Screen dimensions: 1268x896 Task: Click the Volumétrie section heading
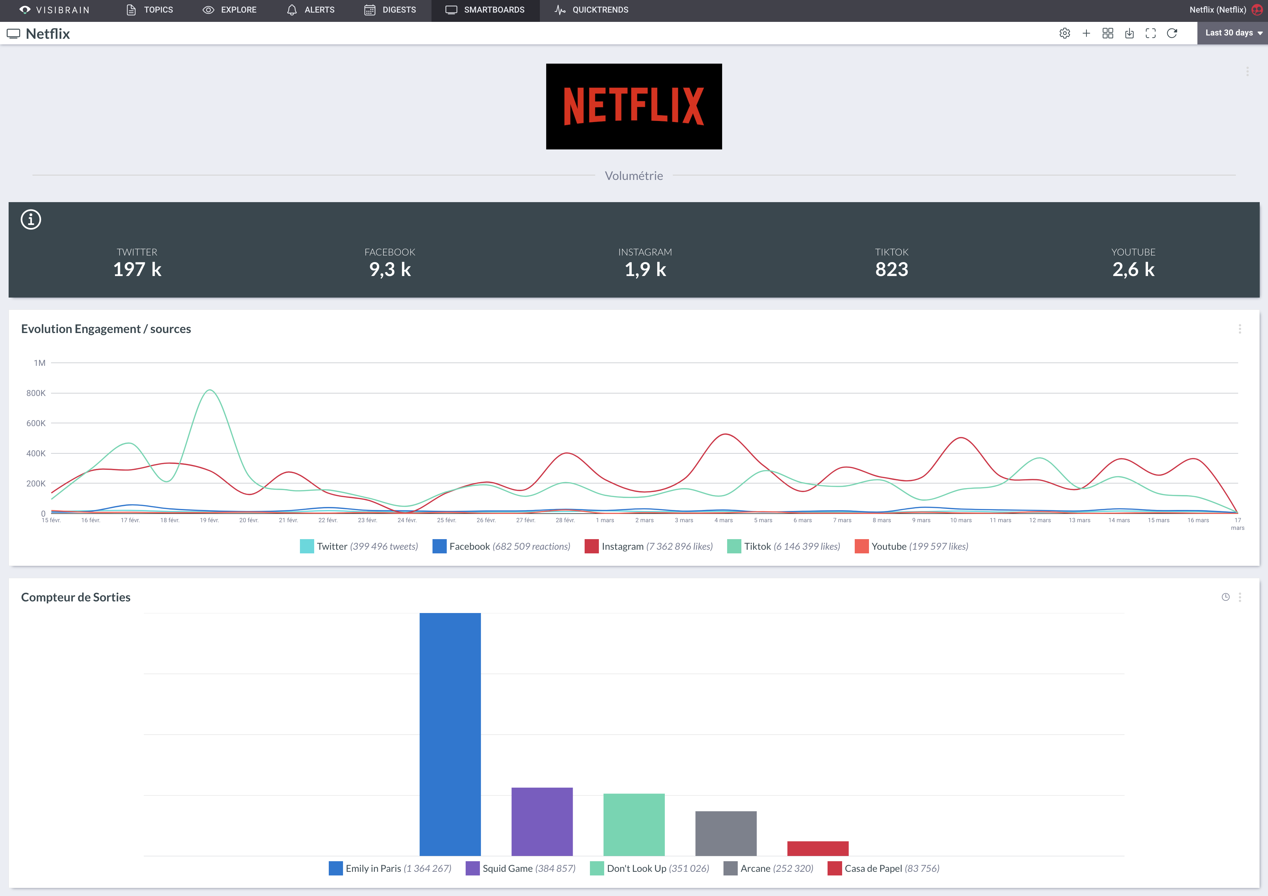point(634,176)
